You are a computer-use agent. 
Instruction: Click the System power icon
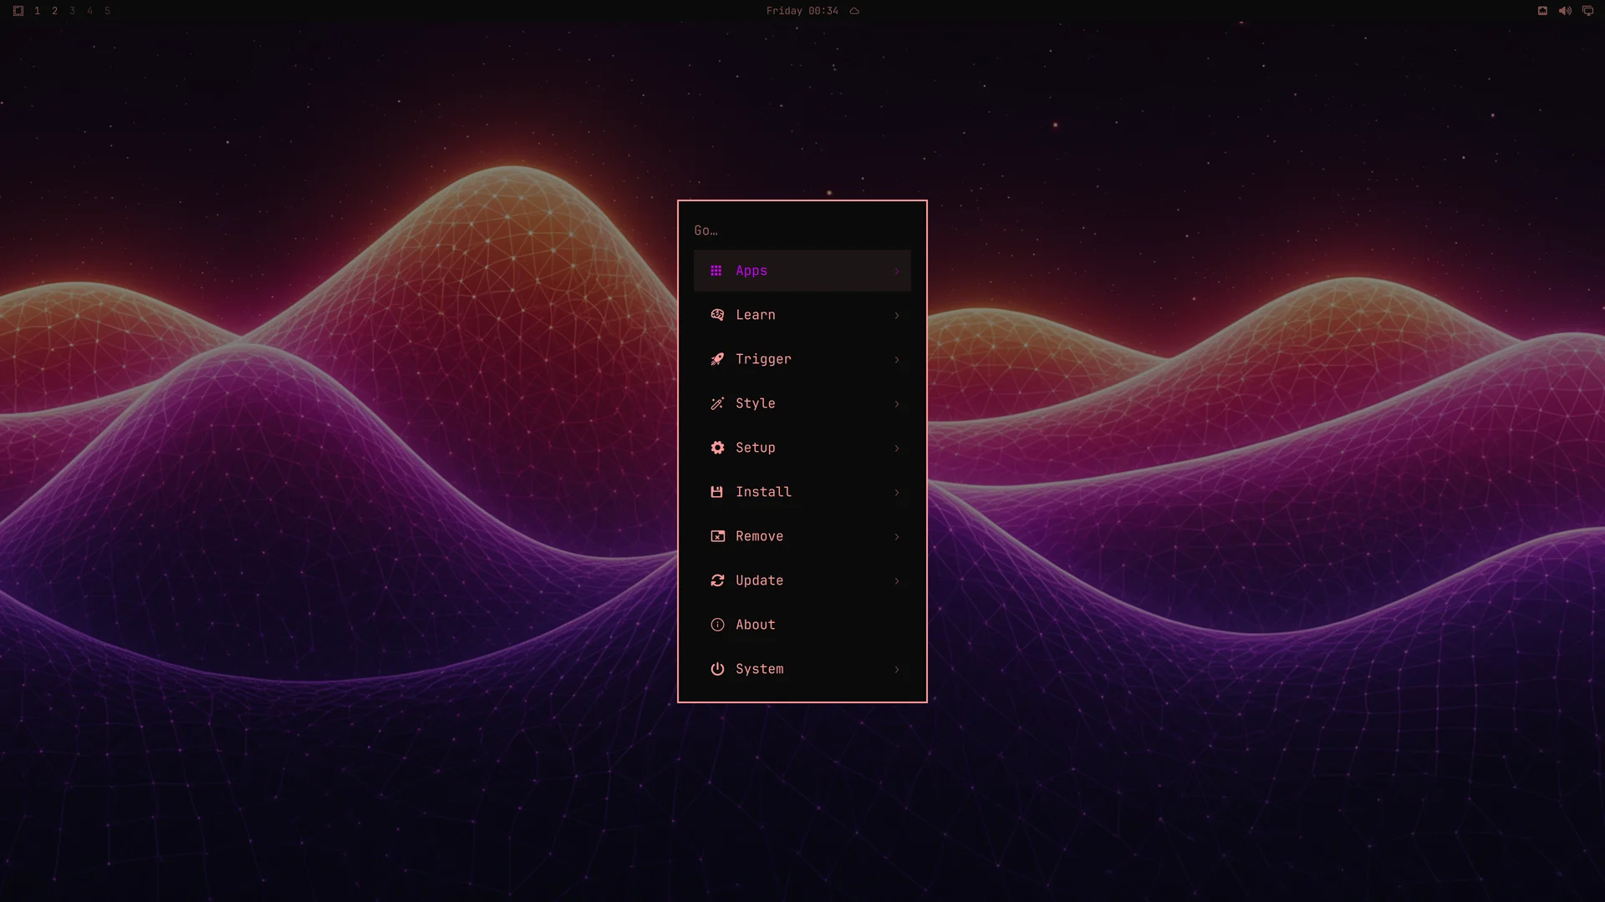click(x=717, y=669)
